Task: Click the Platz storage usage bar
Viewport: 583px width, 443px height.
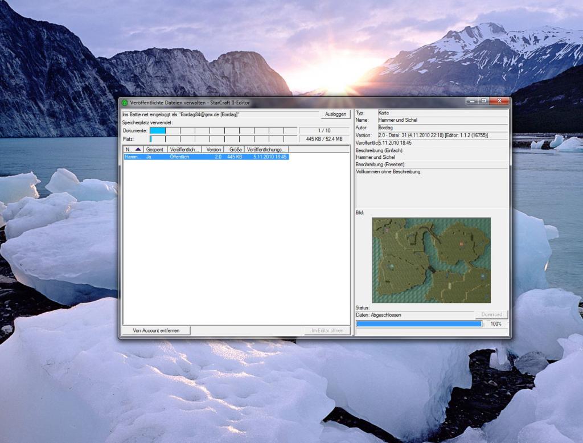Action: [x=223, y=139]
